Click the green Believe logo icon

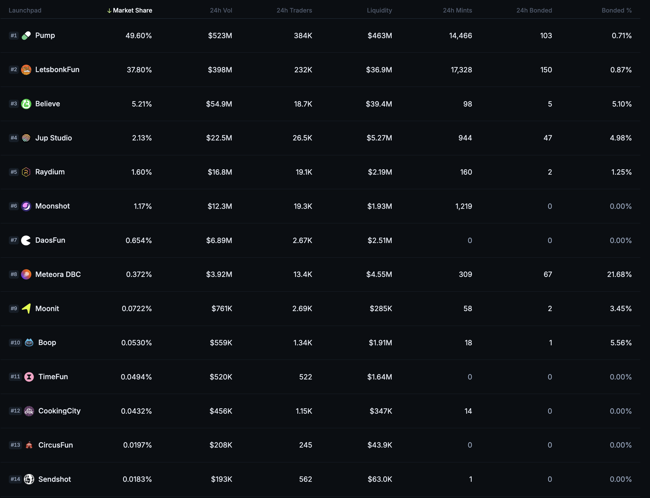click(26, 104)
